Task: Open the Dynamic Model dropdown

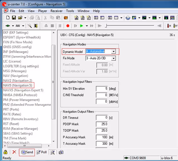Action: (113, 52)
